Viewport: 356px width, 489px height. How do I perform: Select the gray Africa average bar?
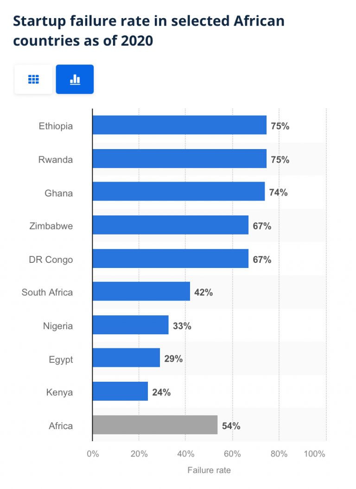tap(155, 425)
